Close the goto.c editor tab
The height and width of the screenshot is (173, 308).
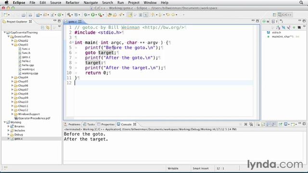80,21
